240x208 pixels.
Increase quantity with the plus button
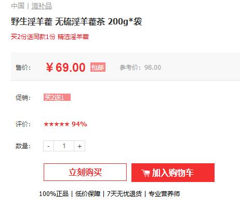[79, 146]
